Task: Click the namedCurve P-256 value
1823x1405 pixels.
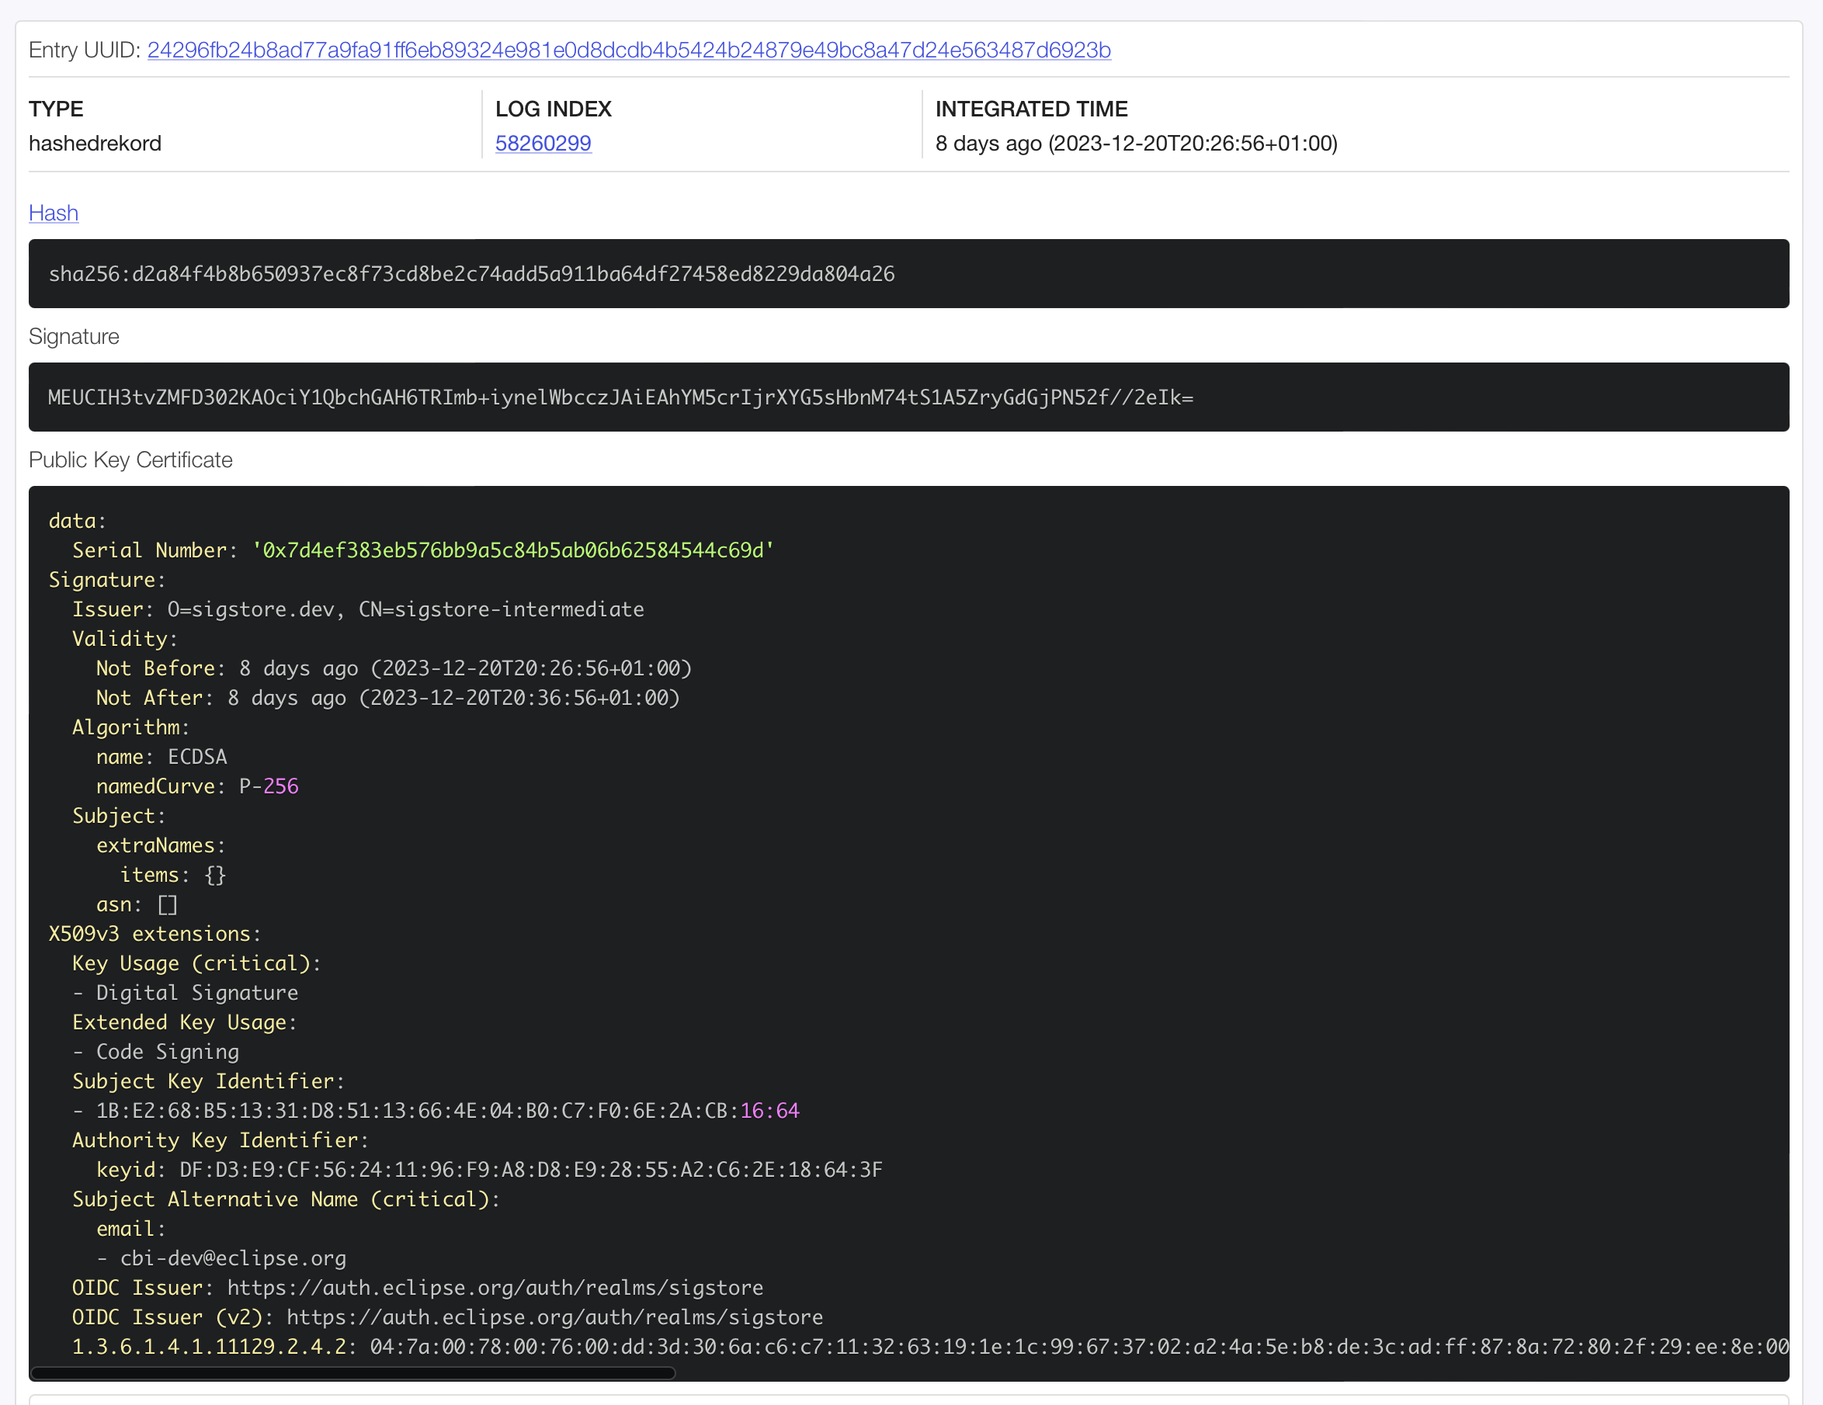Action: pos(268,787)
